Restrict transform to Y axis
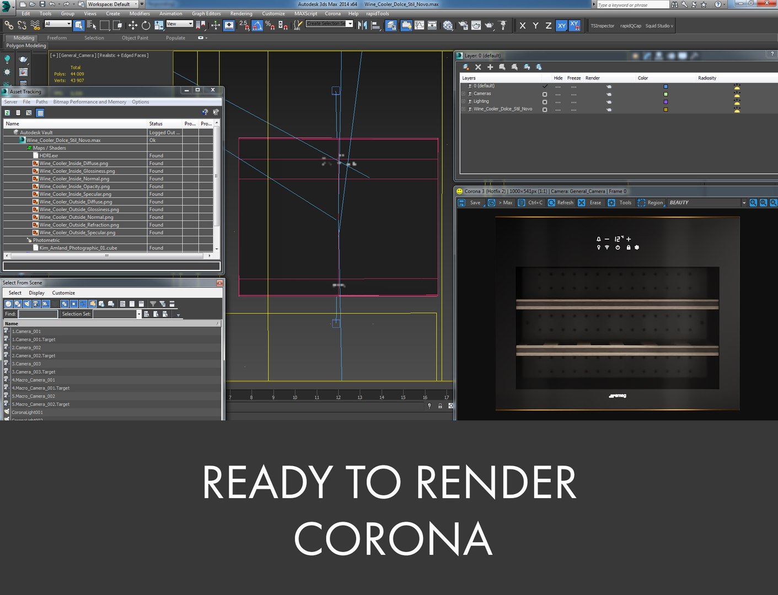Viewport: 778px width, 595px height. [x=535, y=25]
